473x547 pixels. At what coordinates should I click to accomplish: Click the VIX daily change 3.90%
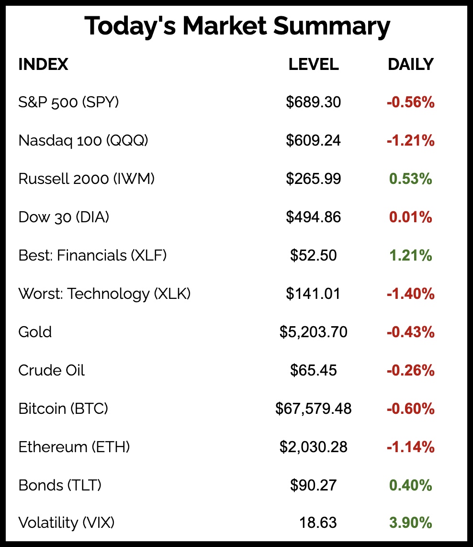pos(410,523)
